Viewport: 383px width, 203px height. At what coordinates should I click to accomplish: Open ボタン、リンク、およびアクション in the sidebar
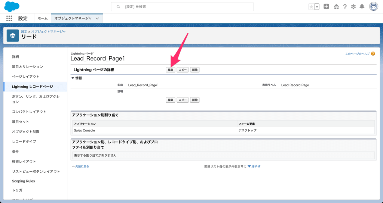coord(36,99)
